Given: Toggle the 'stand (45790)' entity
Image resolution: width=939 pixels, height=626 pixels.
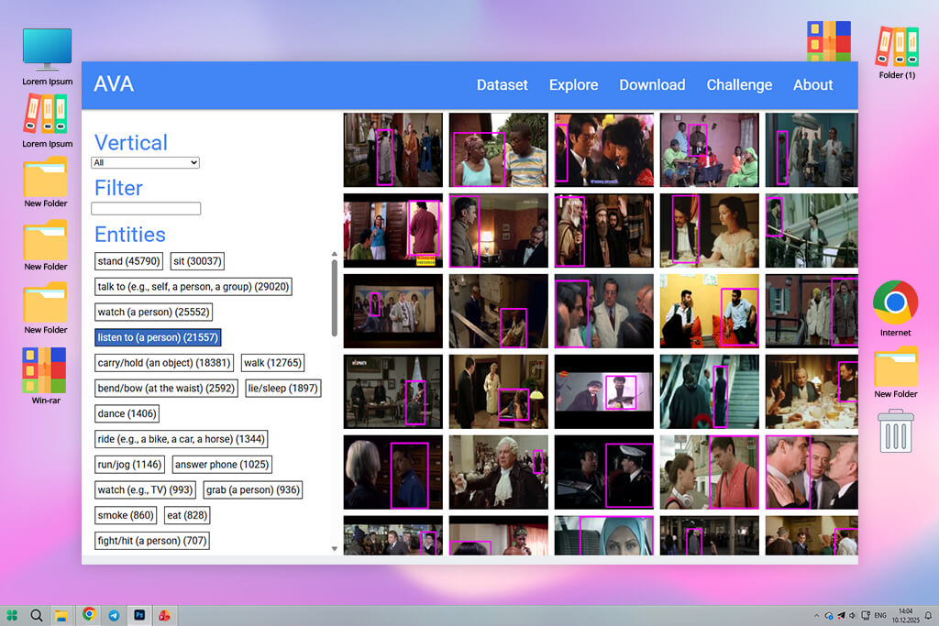Looking at the screenshot, I should [x=128, y=261].
